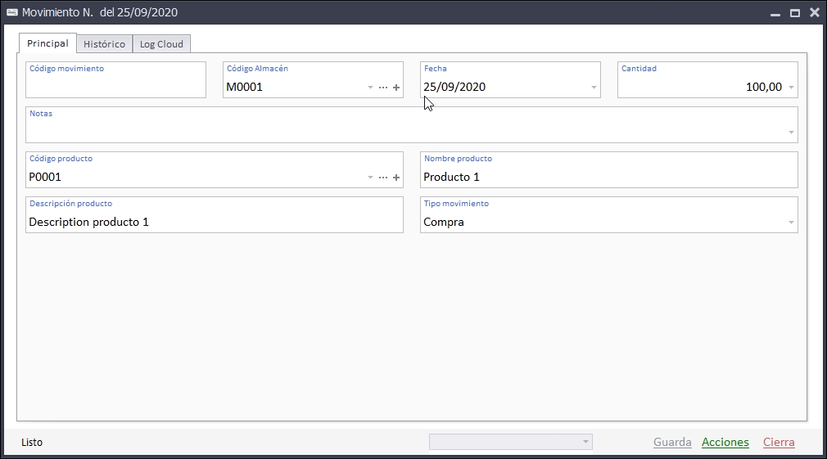The height and width of the screenshot is (459, 827).
Task: Click the window icon in the title bar
Action: point(12,12)
